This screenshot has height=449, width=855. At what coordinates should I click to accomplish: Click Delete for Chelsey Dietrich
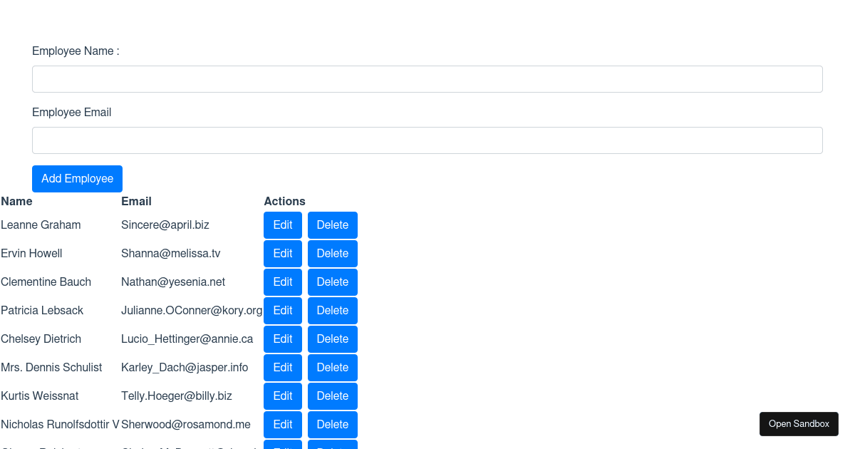click(332, 339)
